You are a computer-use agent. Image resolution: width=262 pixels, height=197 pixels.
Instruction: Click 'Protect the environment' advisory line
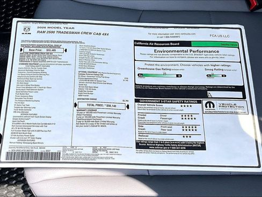[x=188, y=65]
